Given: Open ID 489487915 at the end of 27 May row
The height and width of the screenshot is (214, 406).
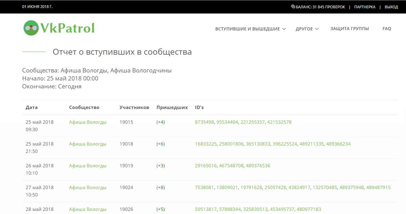Looking at the screenshot, I should pyautogui.click(x=379, y=187).
